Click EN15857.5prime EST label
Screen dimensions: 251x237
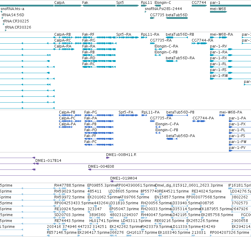[x=169, y=197]
